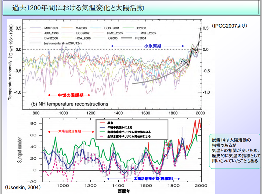Click the blue 小氷河期 annotation
The width and height of the screenshot is (262, 194).
[153, 46]
